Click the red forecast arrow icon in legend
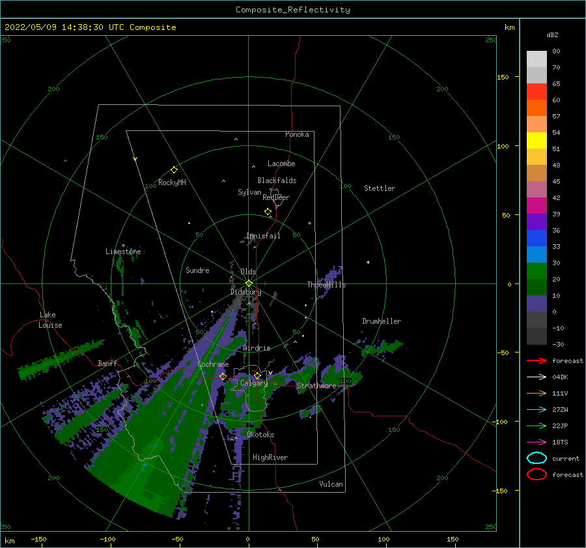 click(537, 360)
